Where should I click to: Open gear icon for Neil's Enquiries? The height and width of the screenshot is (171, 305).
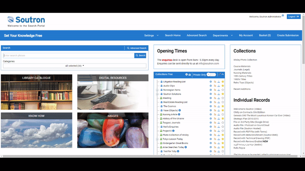211,127
